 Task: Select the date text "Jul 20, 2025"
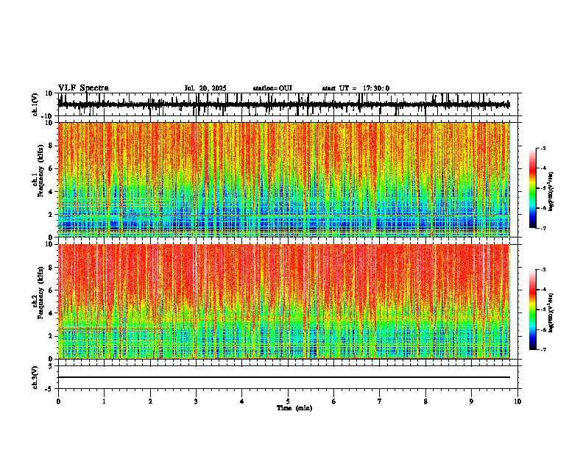tap(205, 88)
